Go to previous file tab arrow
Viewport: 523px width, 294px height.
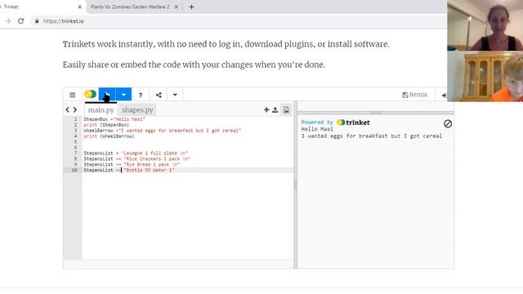click(x=68, y=109)
